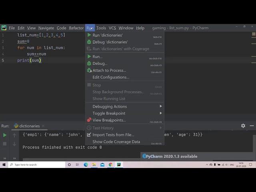Click the play icon beside Run...
This screenshot has height=192, width=256.
89,56
